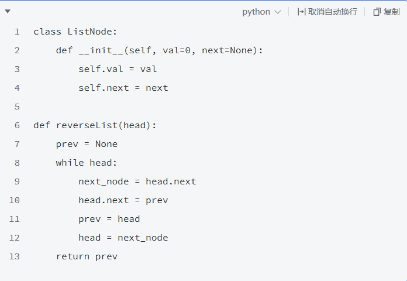The height and width of the screenshot is (281, 407).
Task: Click the word-wrap icon in the header
Action: pyautogui.click(x=302, y=12)
